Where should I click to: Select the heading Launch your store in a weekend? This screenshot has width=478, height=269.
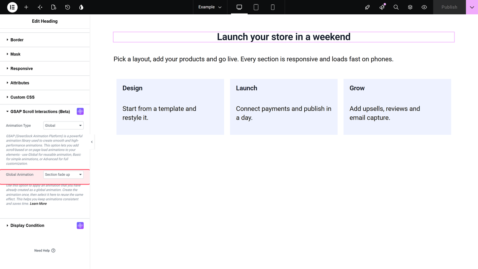(284, 37)
